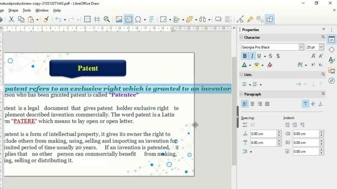Collapse the Paragraph section
337x189 pixels.
tap(241, 94)
